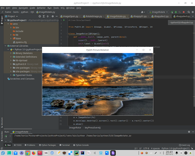Click the green Run button in toolbar

click(x=172, y=12)
